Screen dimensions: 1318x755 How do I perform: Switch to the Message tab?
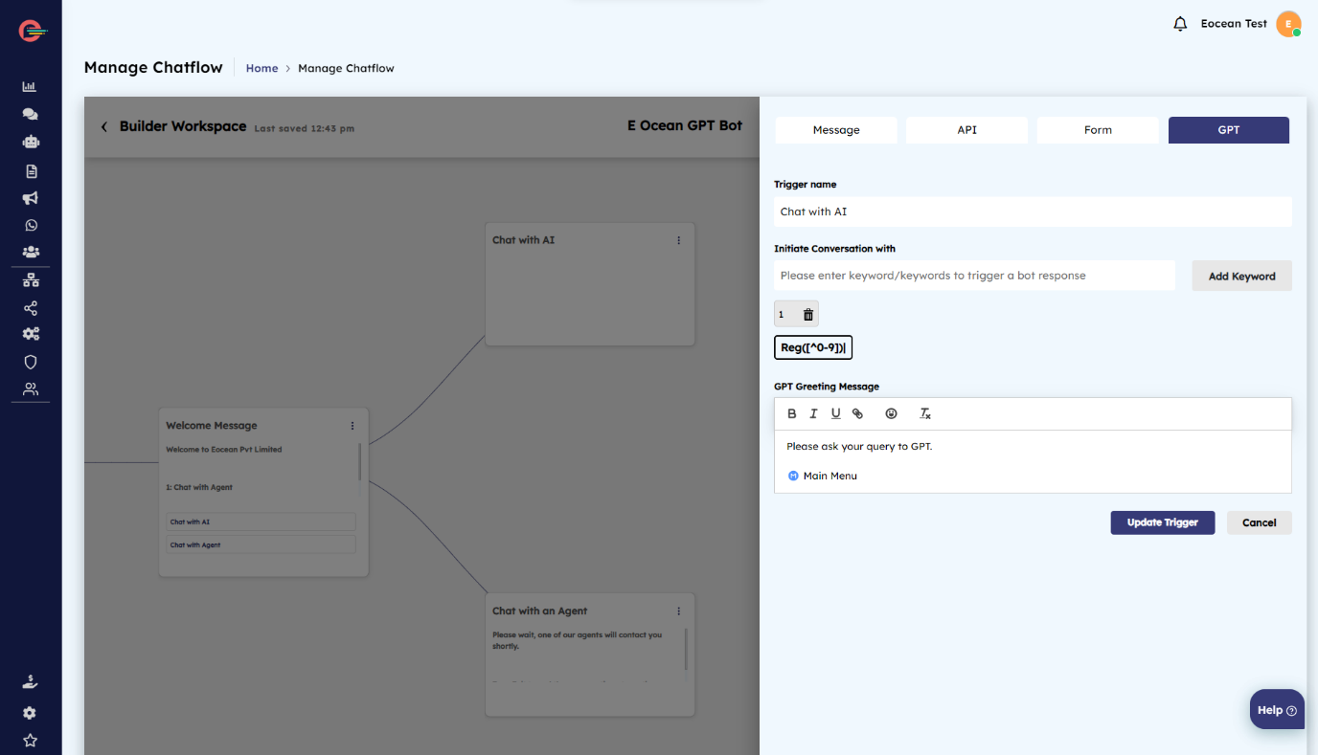click(x=836, y=130)
